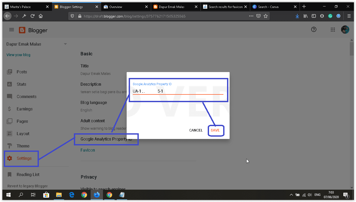Click the Google Analytics Property ID input
Screen dimensions: 356x202
(x=178, y=91)
